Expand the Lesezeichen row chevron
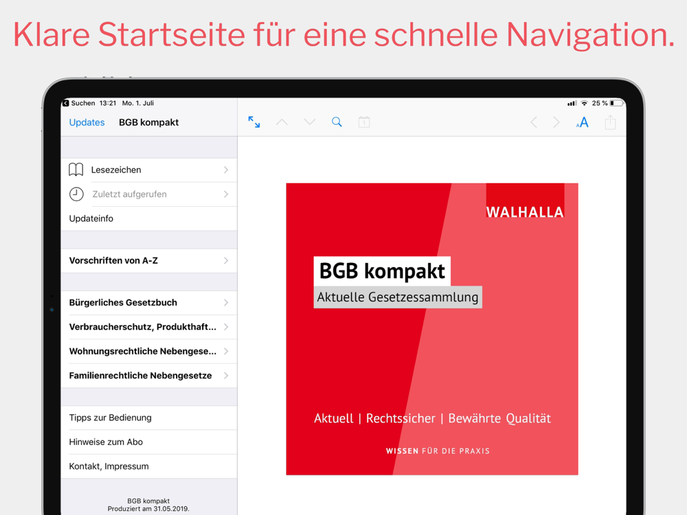The height and width of the screenshot is (515, 687). pyautogui.click(x=226, y=170)
